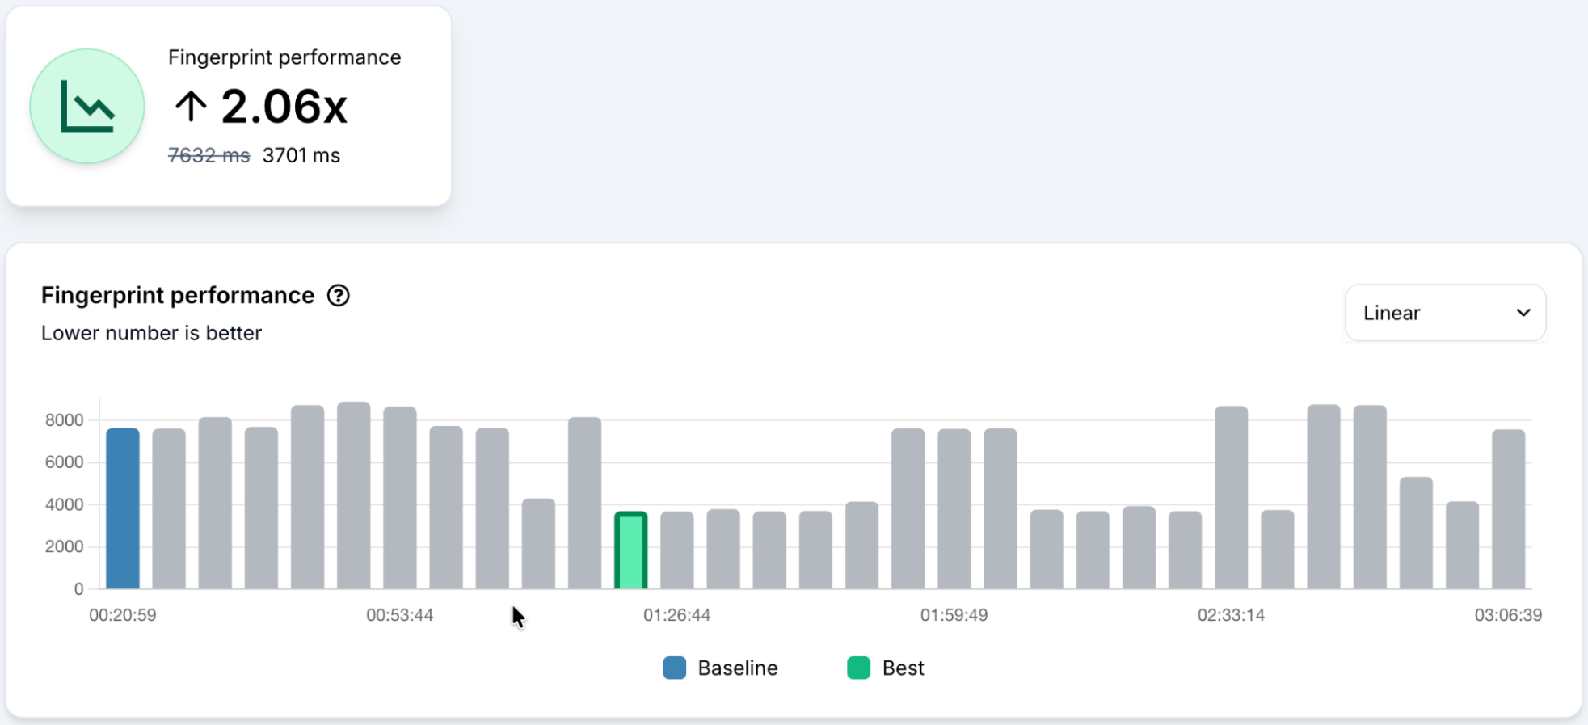The height and width of the screenshot is (725, 1588).
Task: Click the Fingerprint performance chart heading
Action: (178, 296)
